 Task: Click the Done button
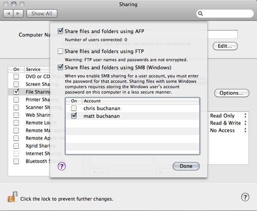(186, 166)
